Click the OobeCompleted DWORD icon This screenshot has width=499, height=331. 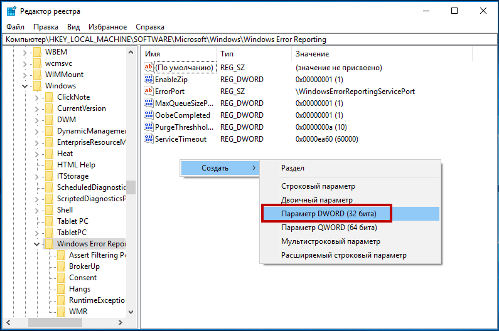[149, 115]
